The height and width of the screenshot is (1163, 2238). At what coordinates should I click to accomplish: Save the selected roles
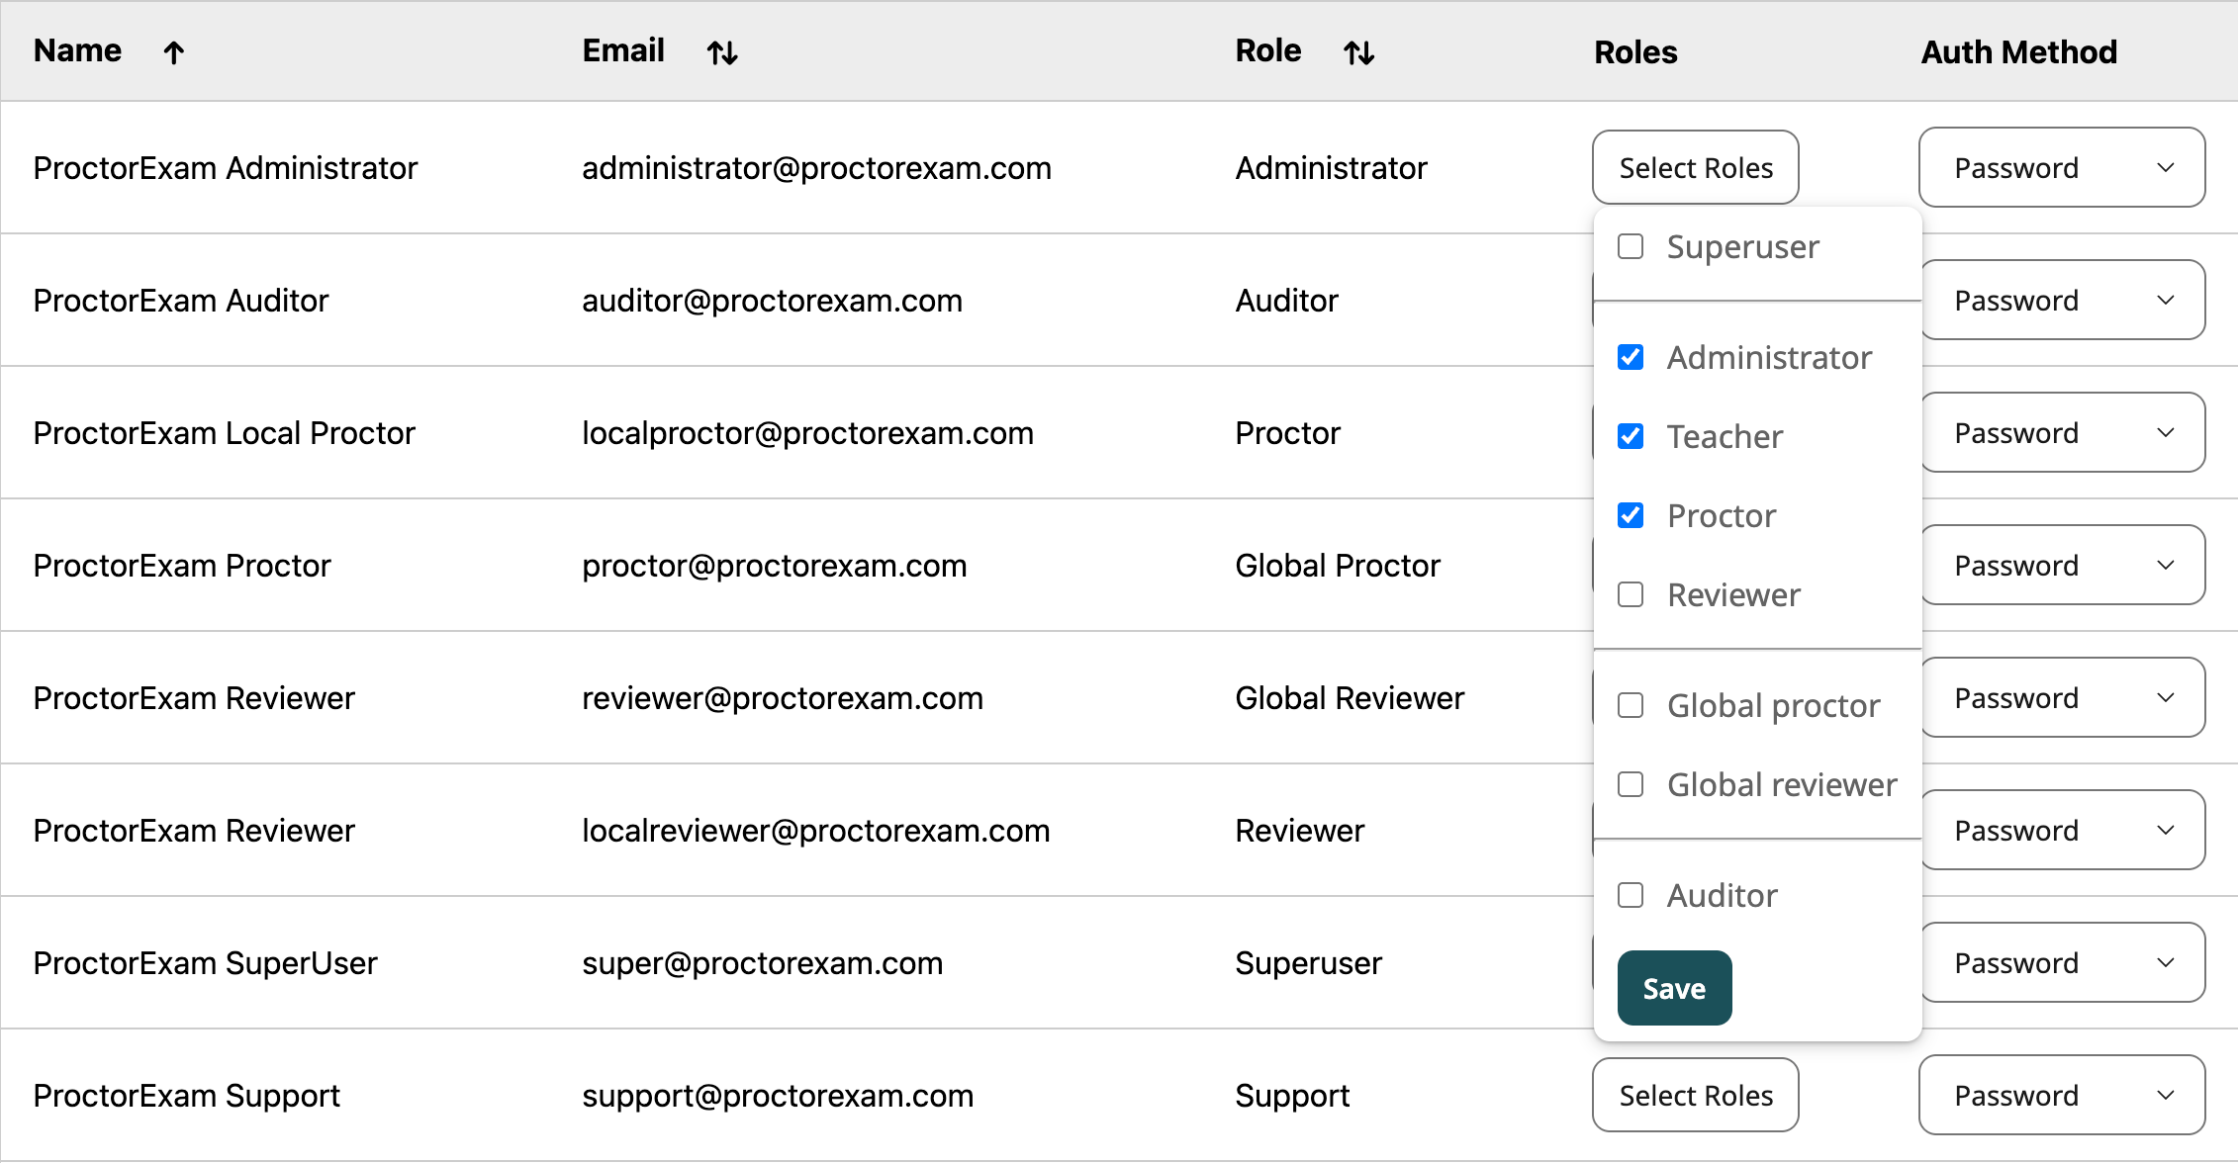tap(1674, 988)
